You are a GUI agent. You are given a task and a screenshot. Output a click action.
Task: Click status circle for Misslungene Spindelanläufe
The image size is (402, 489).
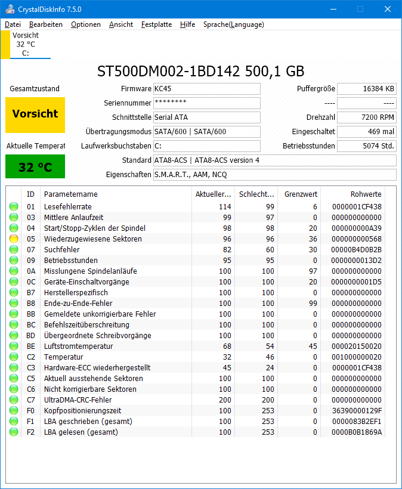[x=14, y=271]
